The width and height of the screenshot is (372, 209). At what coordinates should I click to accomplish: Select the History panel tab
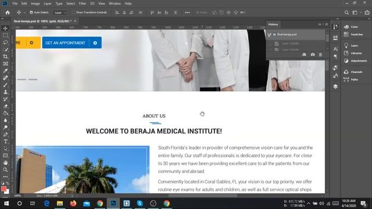coord(273,24)
